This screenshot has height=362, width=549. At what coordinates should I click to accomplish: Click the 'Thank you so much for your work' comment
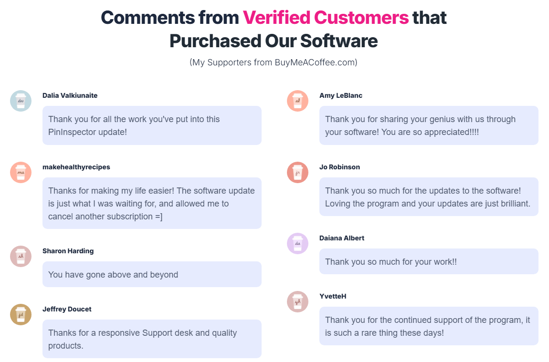click(x=429, y=261)
